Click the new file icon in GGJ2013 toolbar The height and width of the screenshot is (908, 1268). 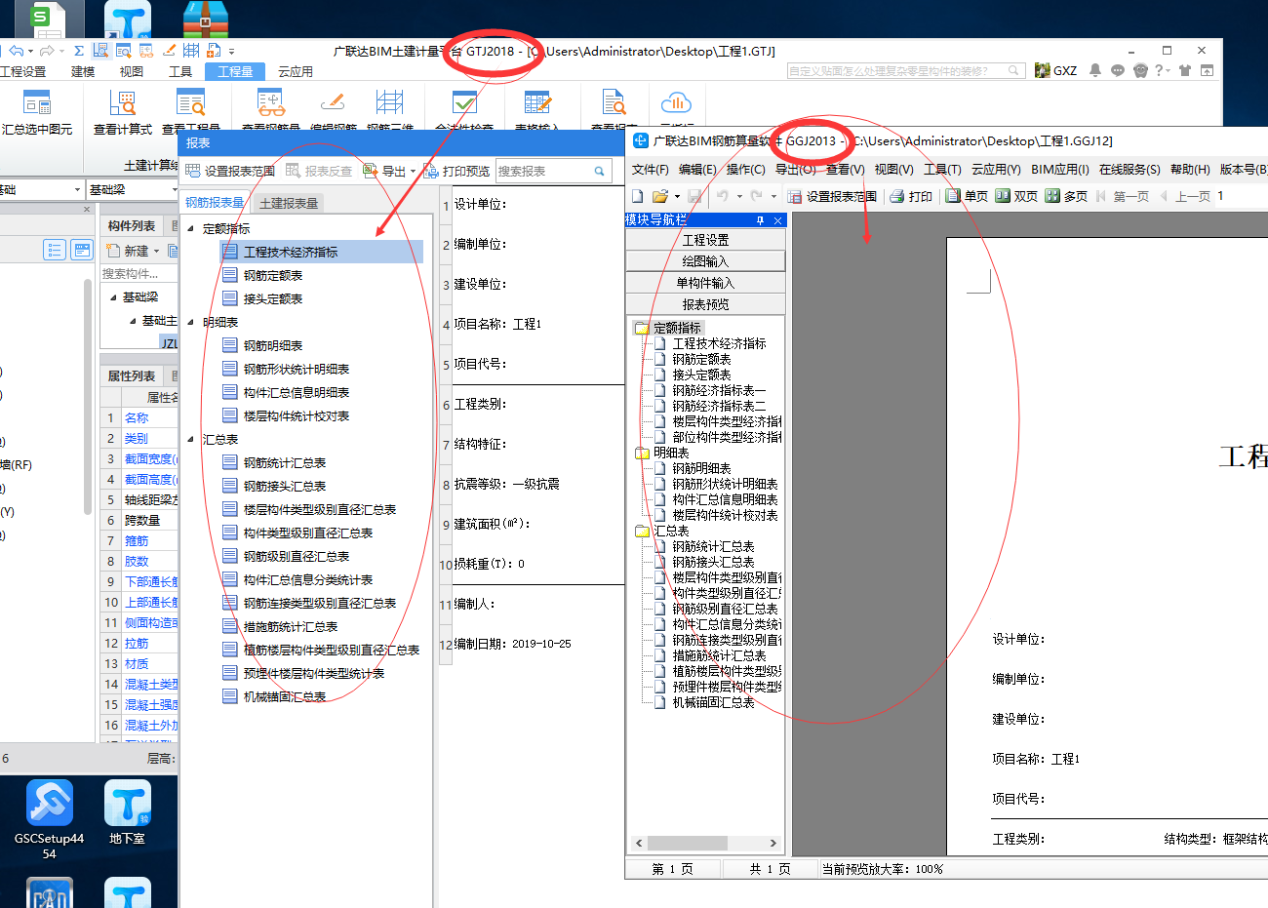pyautogui.click(x=638, y=196)
